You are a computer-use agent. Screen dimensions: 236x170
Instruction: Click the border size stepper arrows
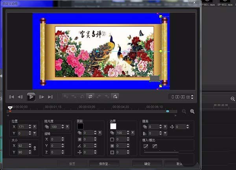pyautogui.click(x=128, y=139)
